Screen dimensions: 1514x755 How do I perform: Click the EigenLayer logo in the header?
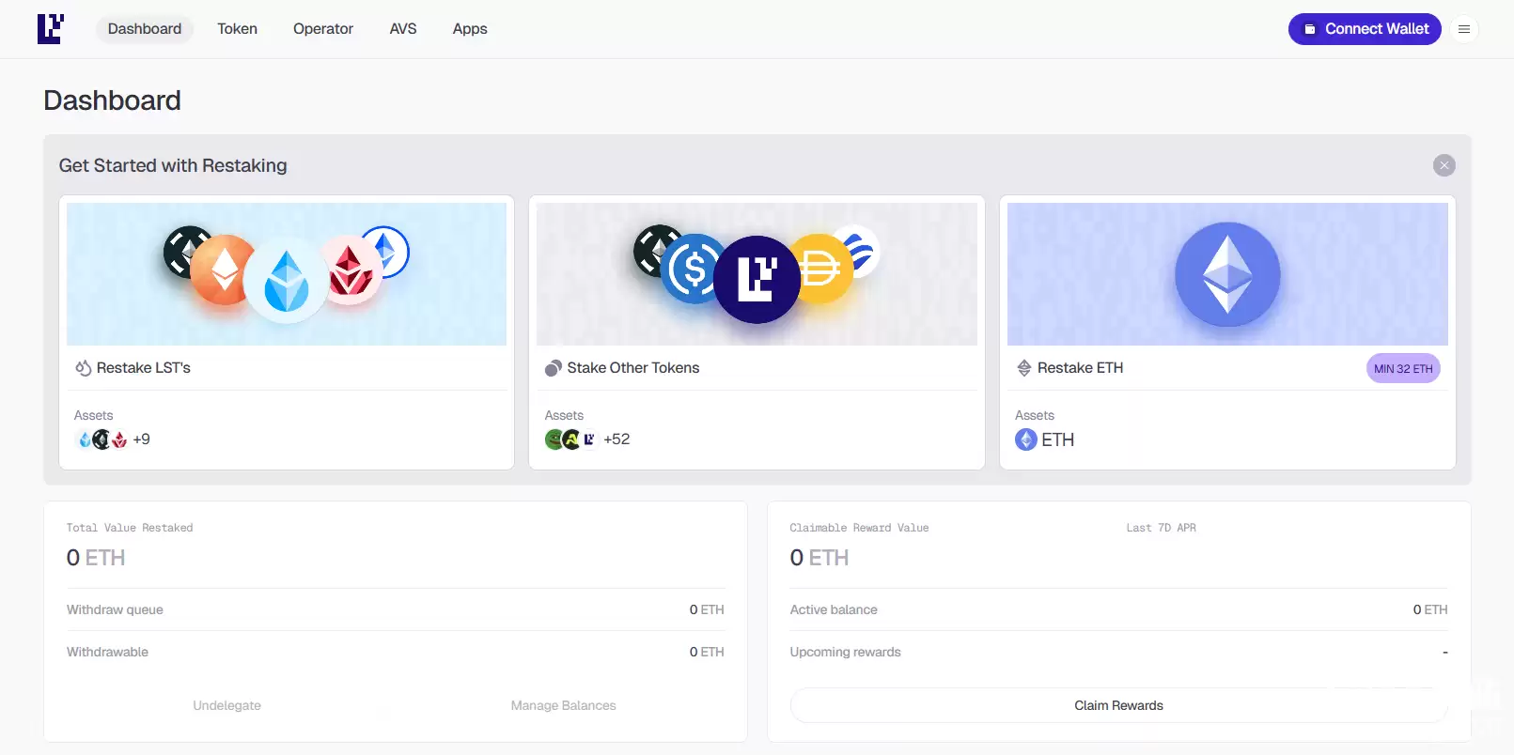[x=51, y=29]
